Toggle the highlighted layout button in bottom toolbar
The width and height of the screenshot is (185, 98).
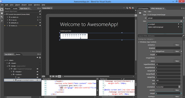60,76
